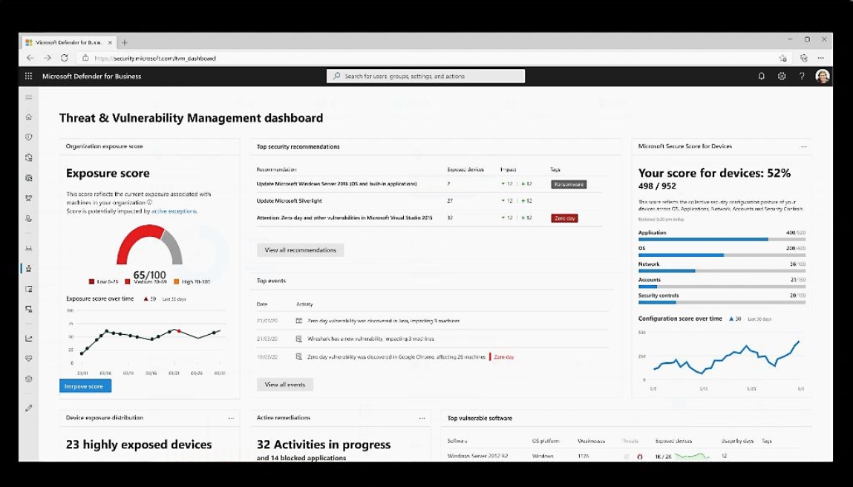Open the Home icon in sidebar
This screenshot has width=853, height=487.
(x=29, y=117)
